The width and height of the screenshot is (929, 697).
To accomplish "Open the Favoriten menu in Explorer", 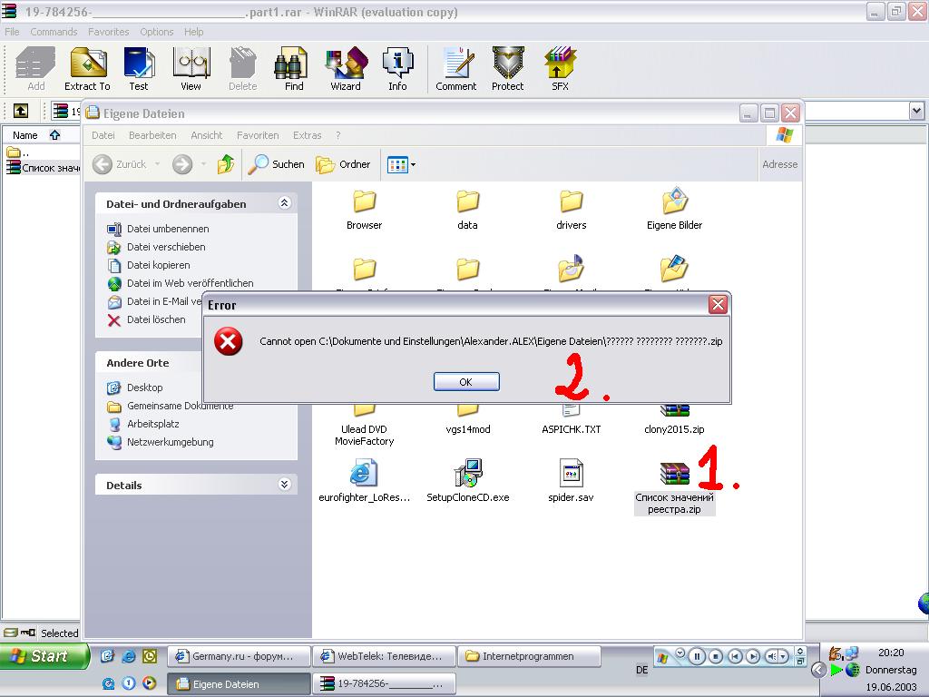I will point(258,135).
